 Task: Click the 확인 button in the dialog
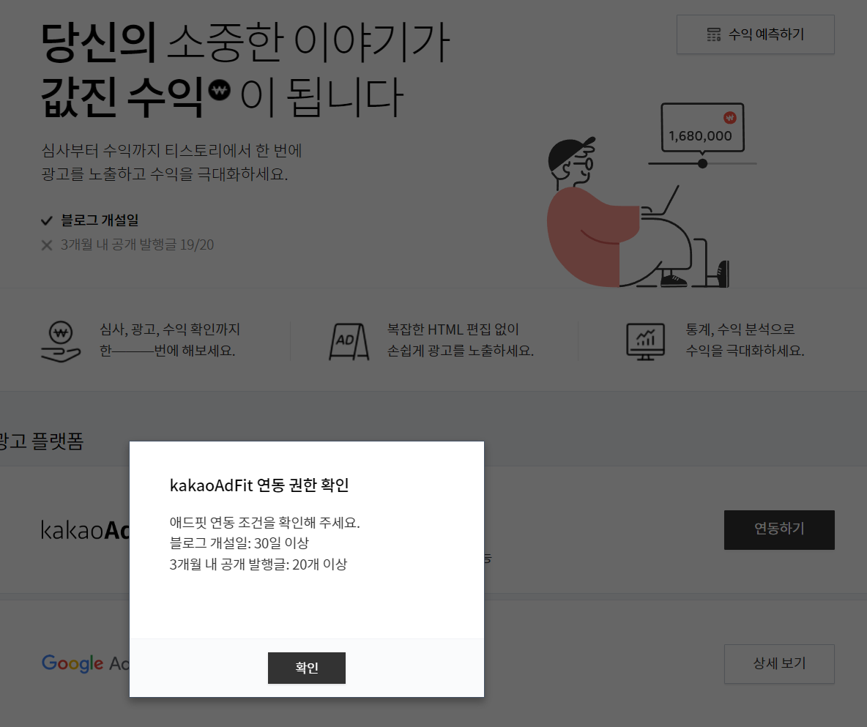306,668
